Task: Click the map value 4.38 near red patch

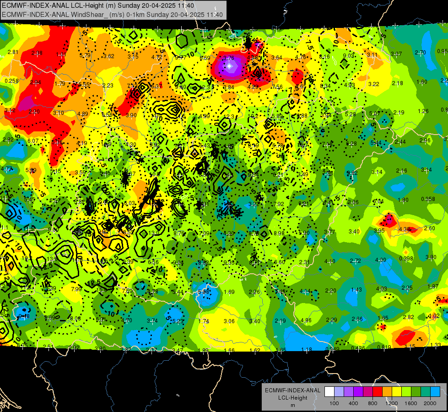Action: 405,229
